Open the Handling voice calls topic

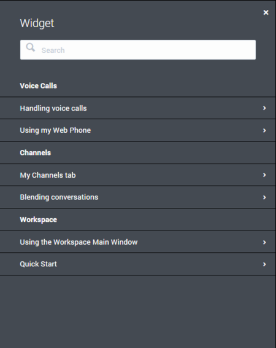coord(137,108)
